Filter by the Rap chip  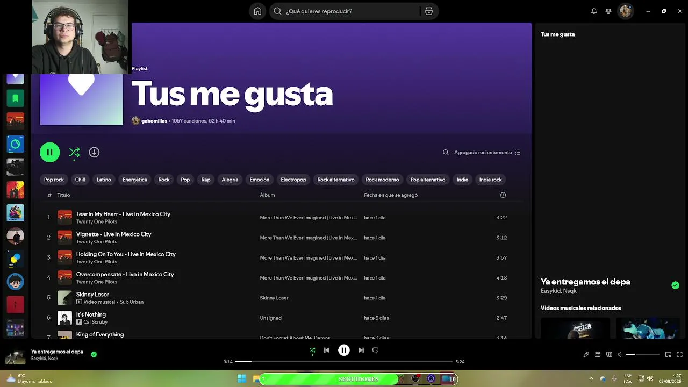206,180
